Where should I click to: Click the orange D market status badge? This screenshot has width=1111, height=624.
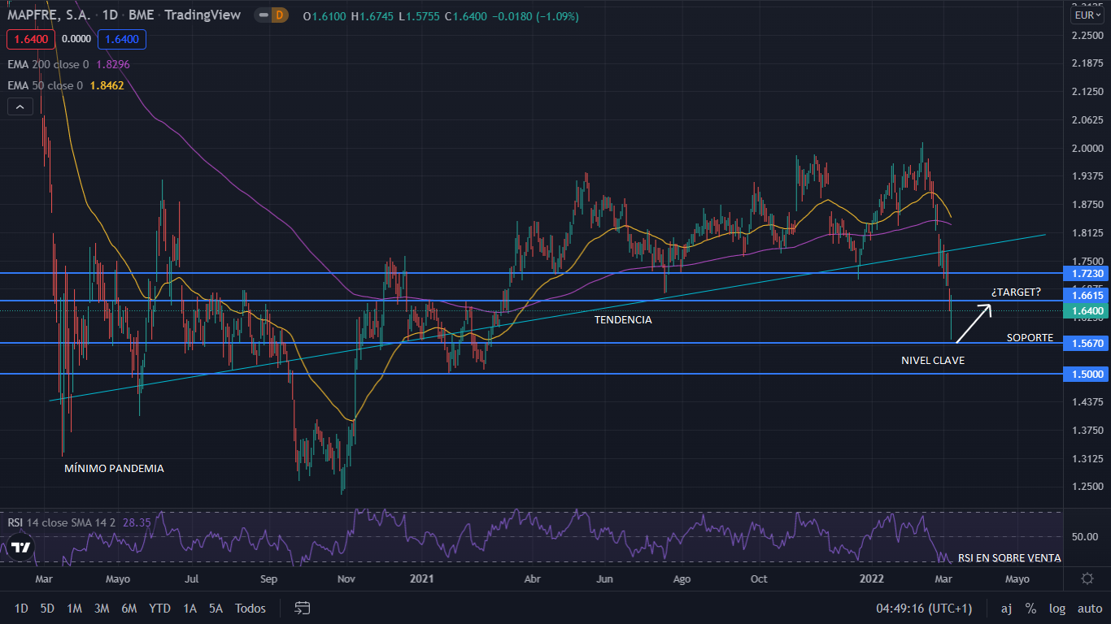280,15
